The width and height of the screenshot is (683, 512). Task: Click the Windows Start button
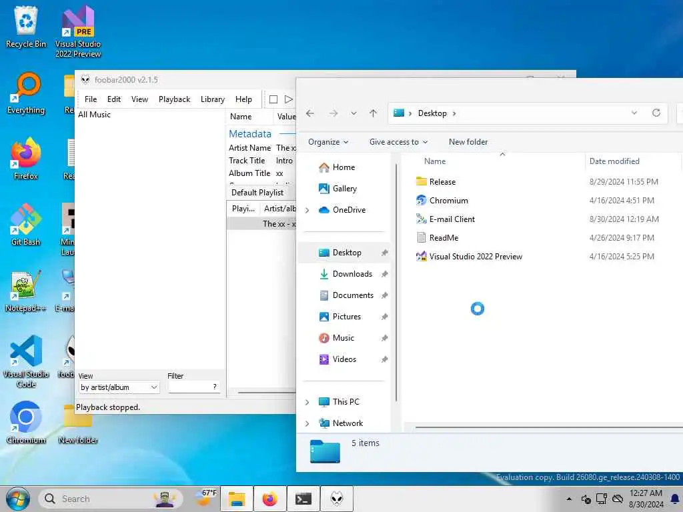[17, 499]
